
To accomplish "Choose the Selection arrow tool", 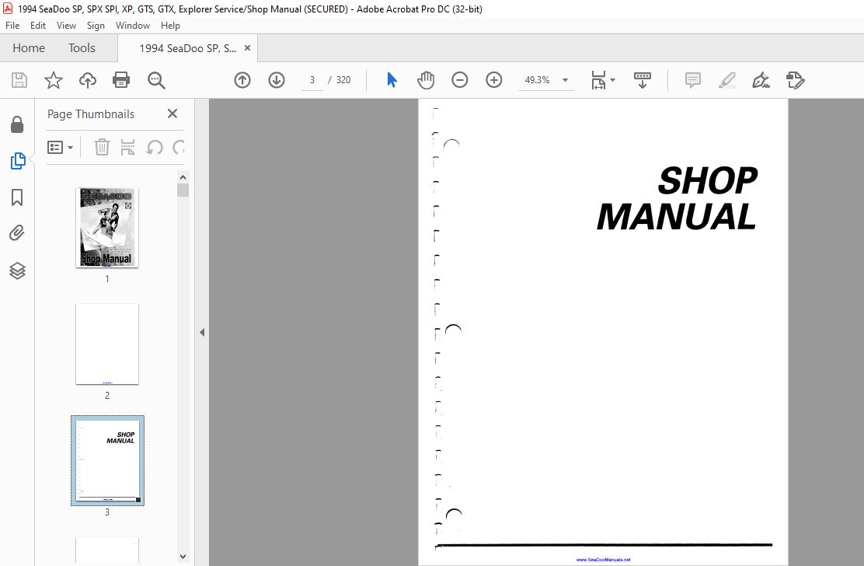I will coord(392,80).
